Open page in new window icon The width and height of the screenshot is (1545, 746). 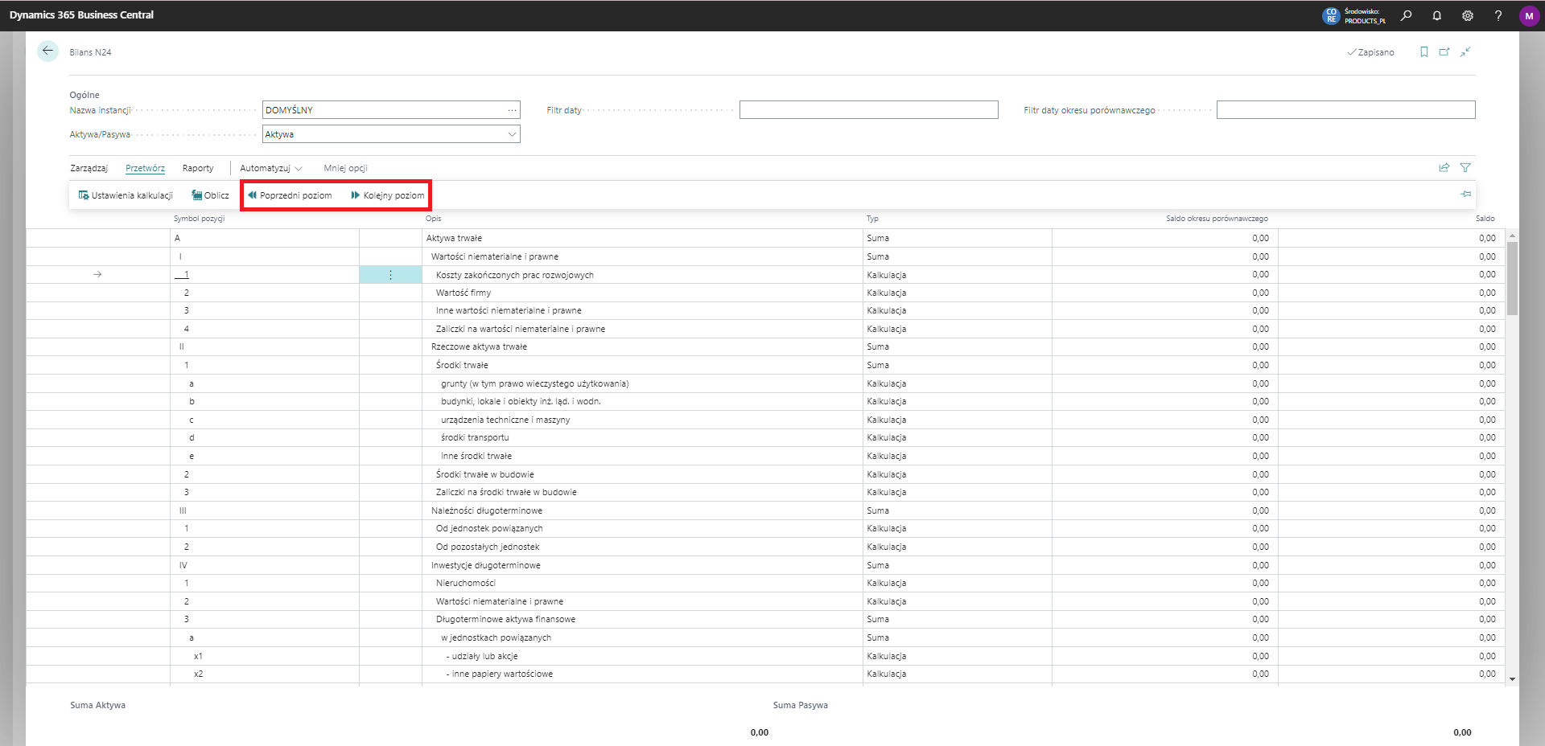coord(1444,52)
